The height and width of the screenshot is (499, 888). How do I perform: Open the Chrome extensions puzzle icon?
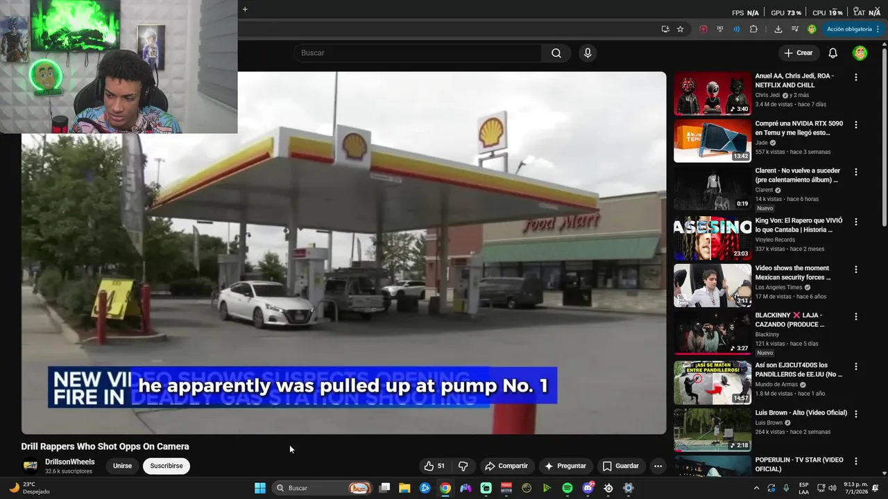tap(754, 29)
